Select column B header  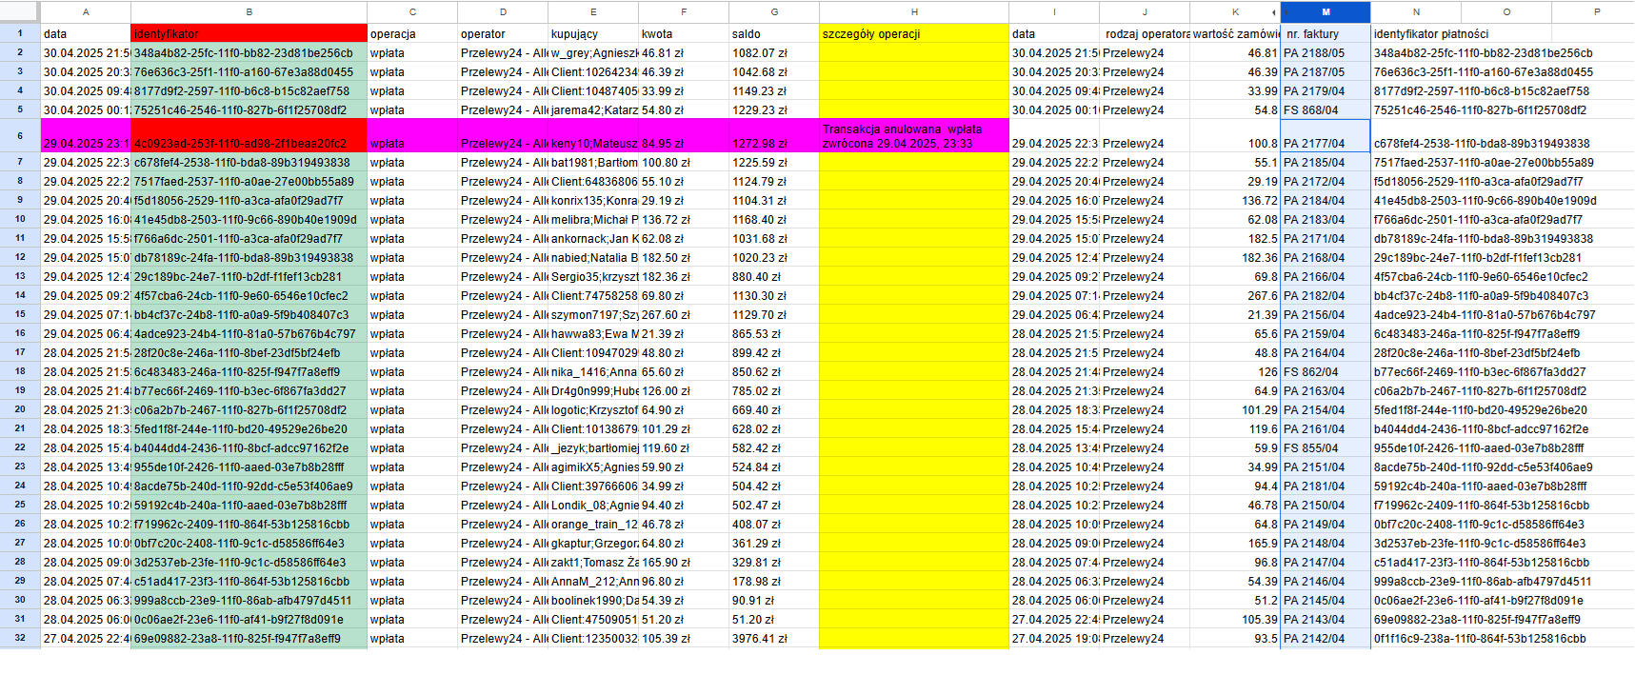tap(249, 12)
